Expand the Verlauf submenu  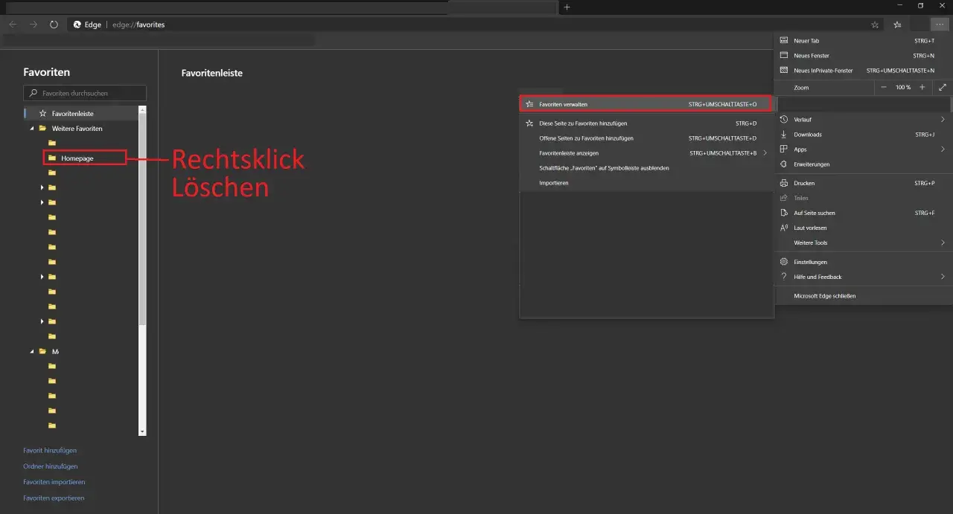pos(864,120)
